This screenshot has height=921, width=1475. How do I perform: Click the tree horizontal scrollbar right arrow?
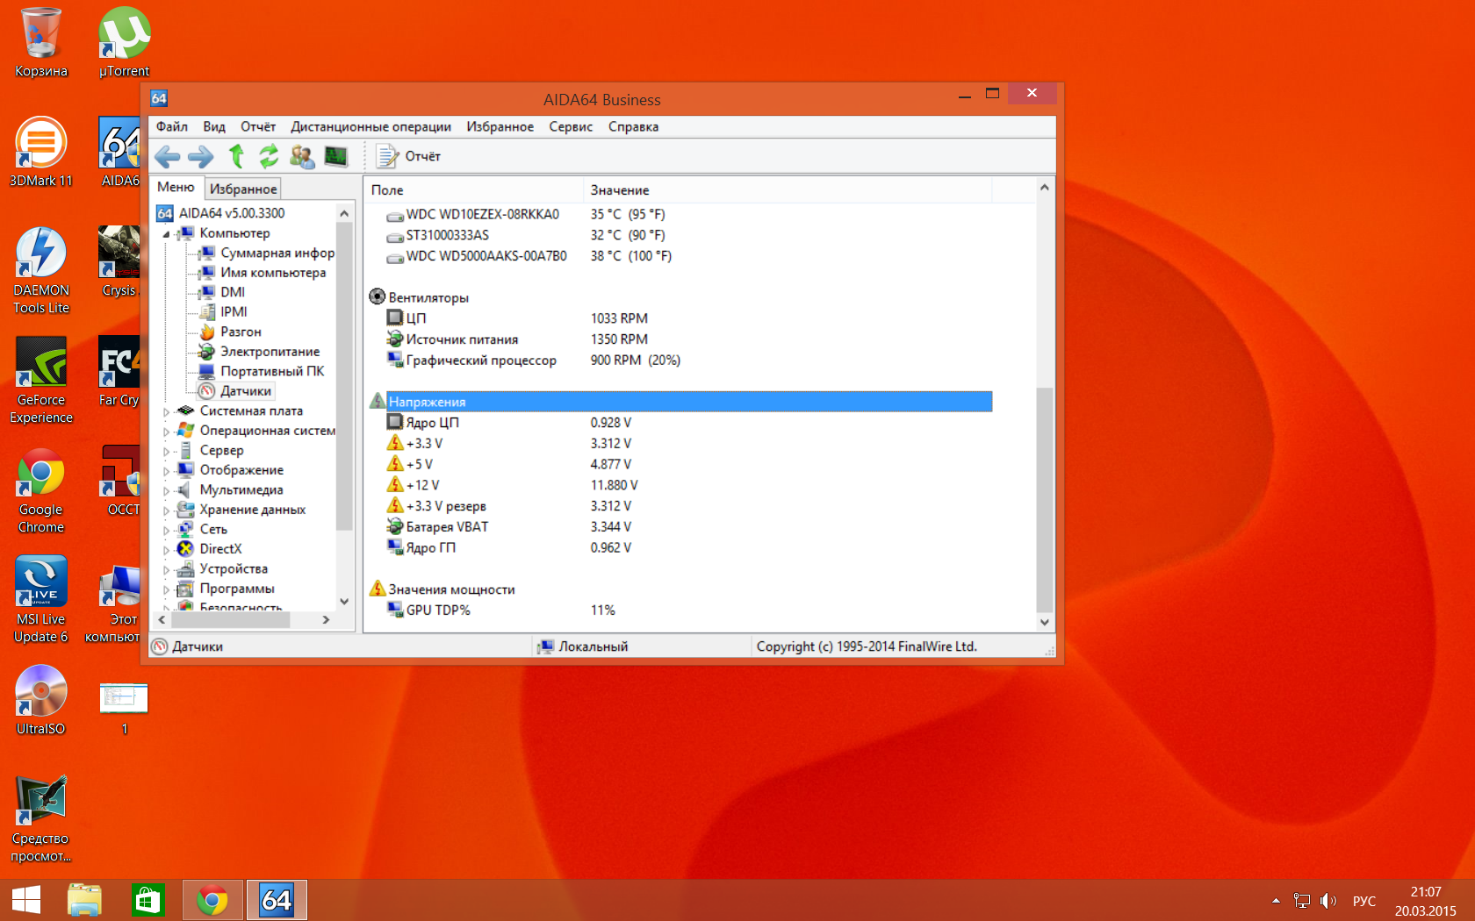(x=326, y=620)
